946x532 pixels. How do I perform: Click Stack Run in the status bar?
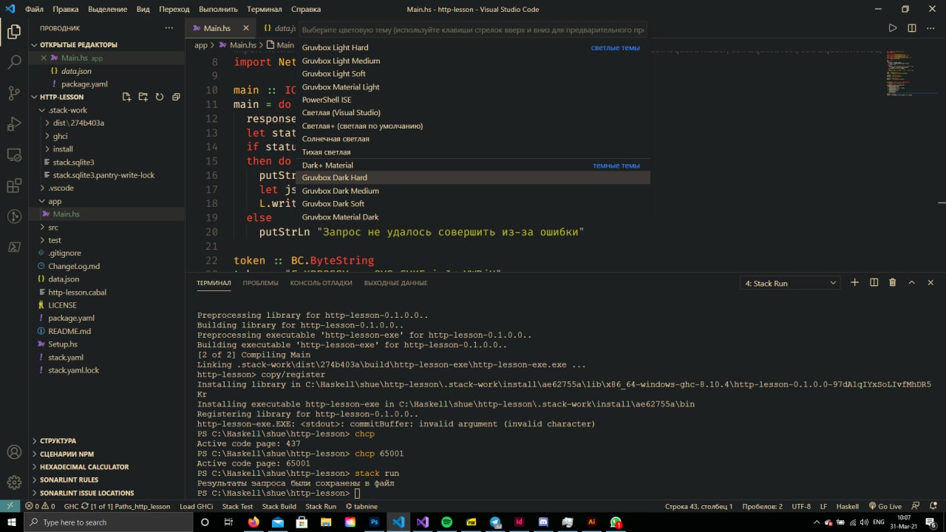[321, 506]
